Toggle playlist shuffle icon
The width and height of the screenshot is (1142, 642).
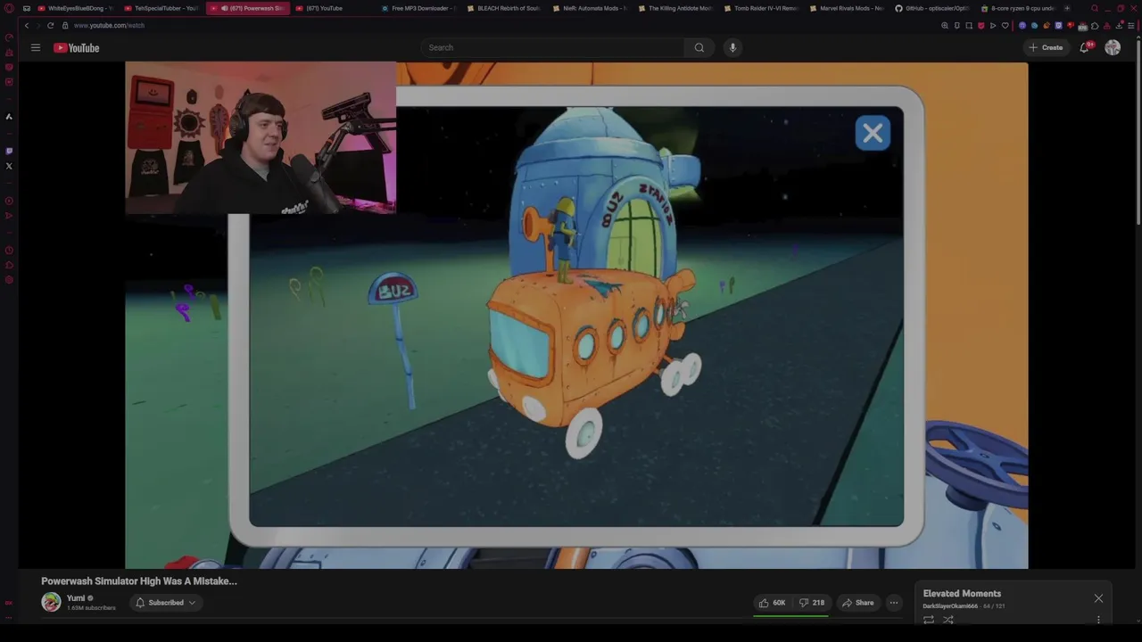pos(948,620)
